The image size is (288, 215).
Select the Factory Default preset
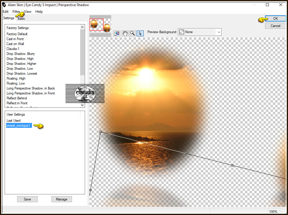click(17, 34)
